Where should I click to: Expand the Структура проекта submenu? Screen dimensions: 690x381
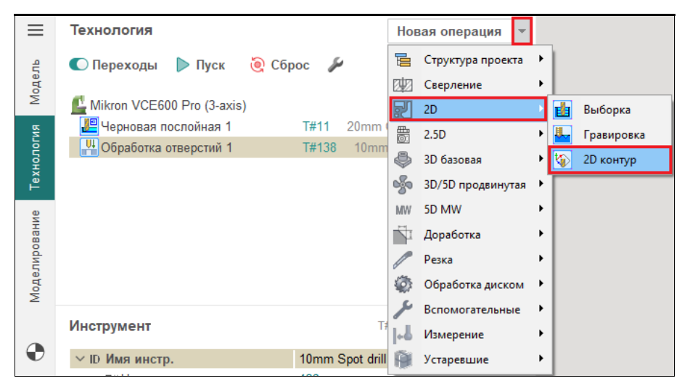pyautogui.click(x=472, y=60)
